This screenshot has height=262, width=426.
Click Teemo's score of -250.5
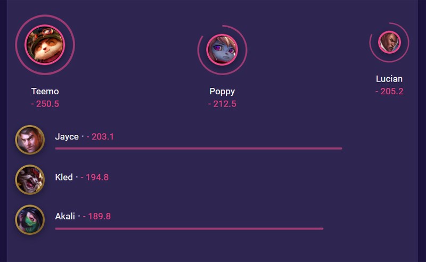[45, 104]
